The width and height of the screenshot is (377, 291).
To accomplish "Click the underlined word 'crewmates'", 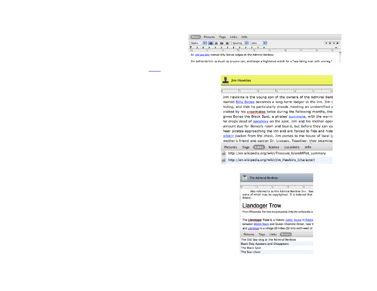I will 256,112.
